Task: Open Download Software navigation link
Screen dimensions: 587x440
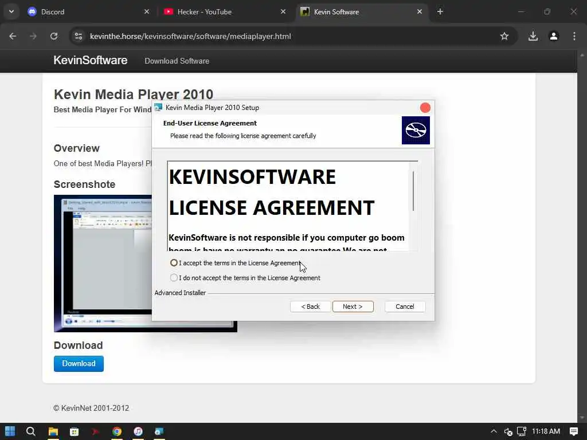Action: pyautogui.click(x=177, y=61)
